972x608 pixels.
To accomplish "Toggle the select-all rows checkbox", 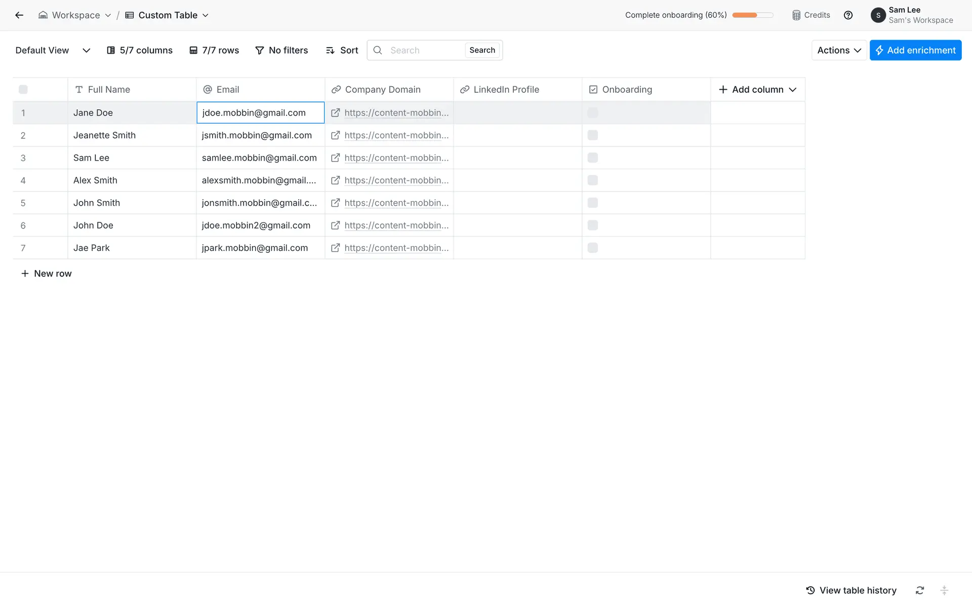I will (23, 90).
